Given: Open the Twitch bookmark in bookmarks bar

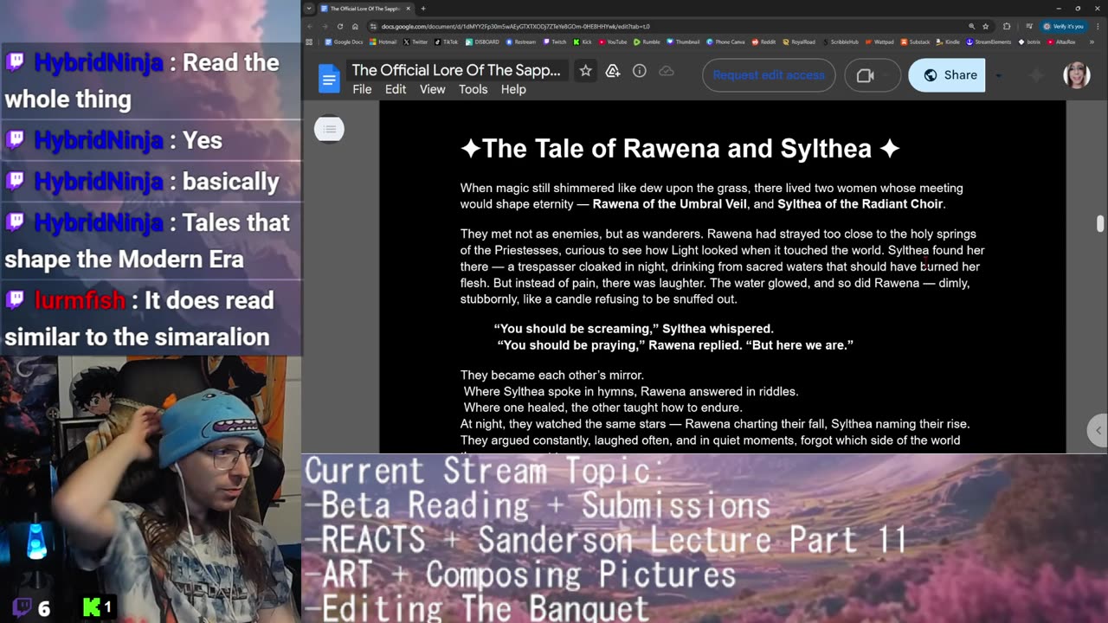Looking at the screenshot, I should pos(554,42).
